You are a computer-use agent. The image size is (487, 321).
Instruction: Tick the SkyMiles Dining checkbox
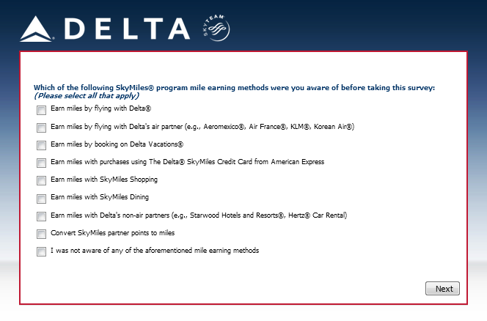(x=40, y=198)
